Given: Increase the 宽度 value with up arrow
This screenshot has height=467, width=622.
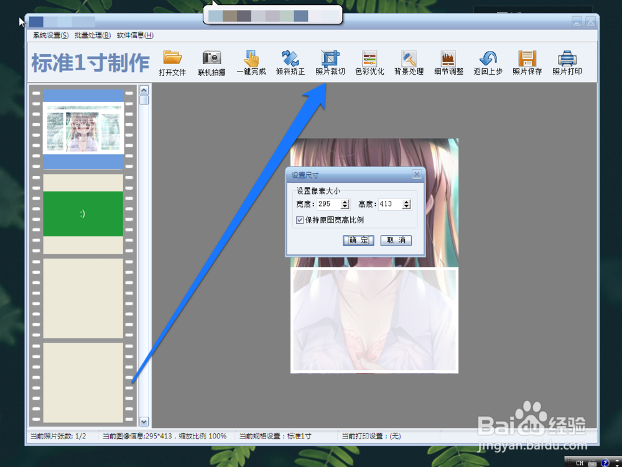Looking at the screenshot, I should click(345, 201).
